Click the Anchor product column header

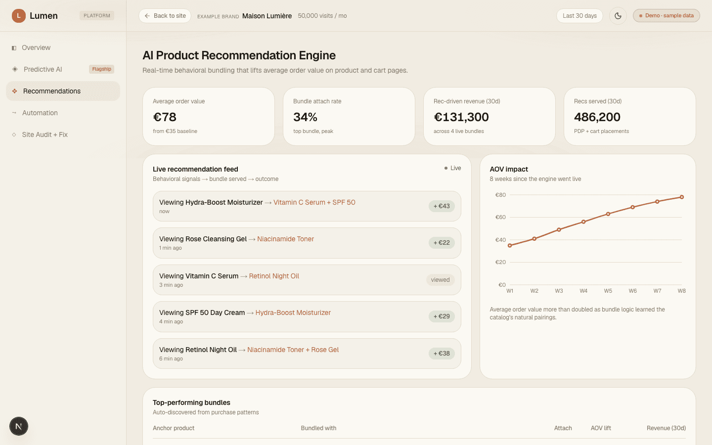pos(174,428)
